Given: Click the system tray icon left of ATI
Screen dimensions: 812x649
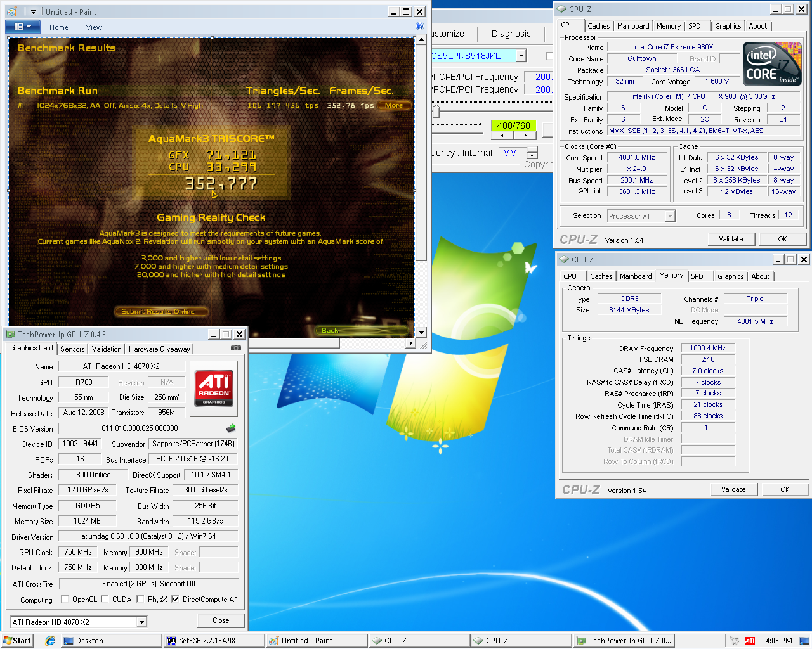Looking at the screenshot, I should click(734, 641).
